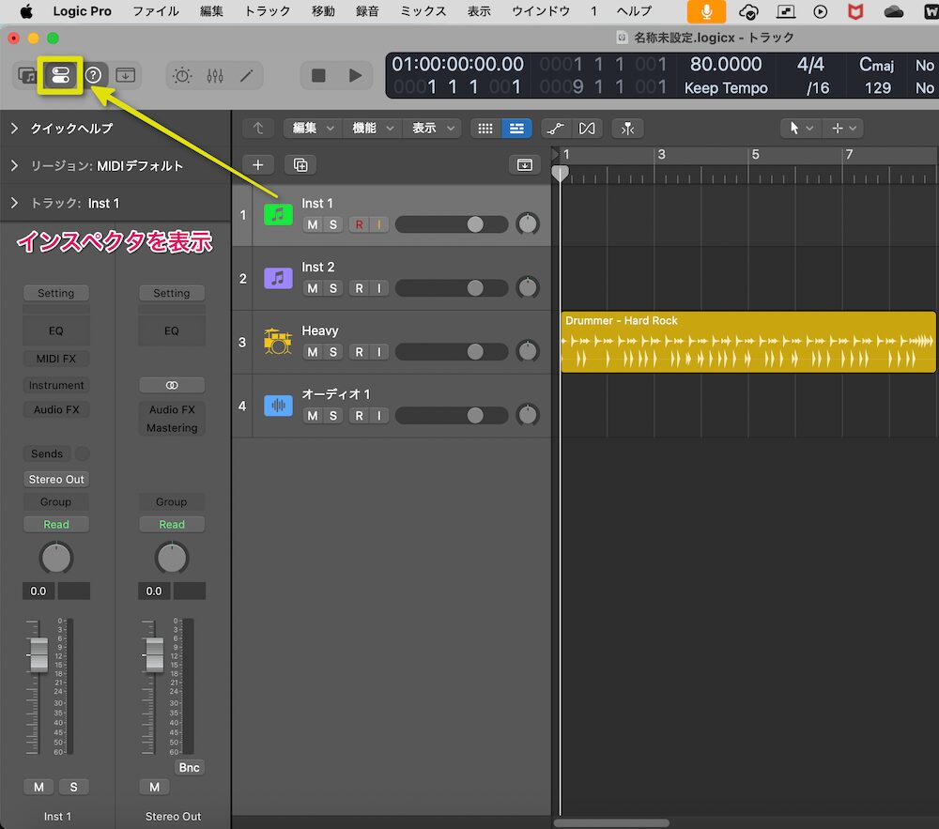Image resolution: width=939 pixels, height=829 pixels.
Task: Open 機能 dropdown in tracks toolbar
Action: point(373,128)
